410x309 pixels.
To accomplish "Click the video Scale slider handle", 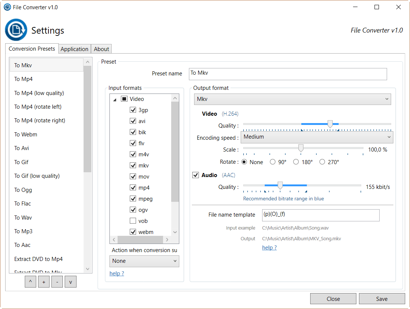I will point(301,148).
